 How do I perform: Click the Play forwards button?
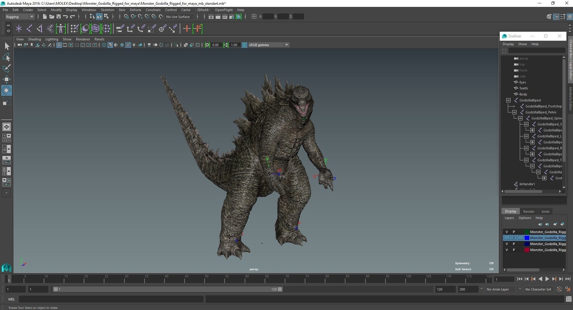coord(547,279)
